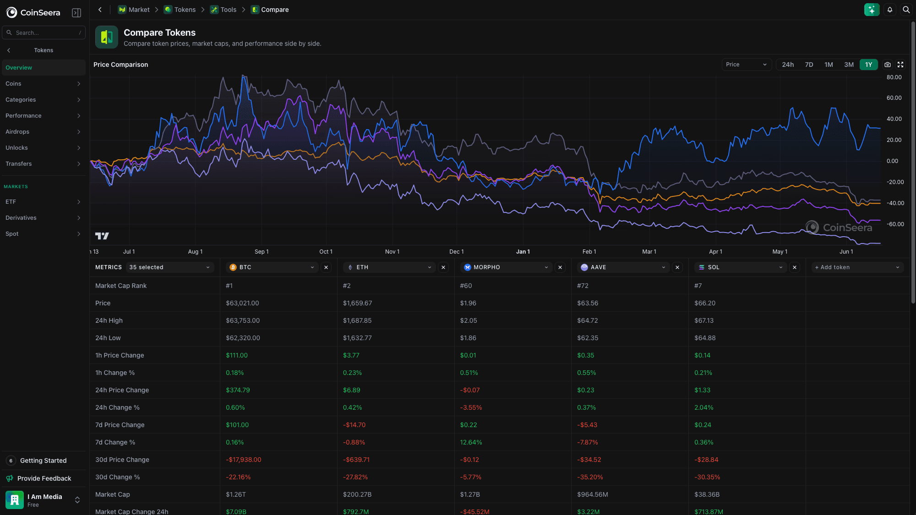Viewport: 916px width, 515px height.
Task: Expand the Performance sidebar menu
Action: point(44,116)
